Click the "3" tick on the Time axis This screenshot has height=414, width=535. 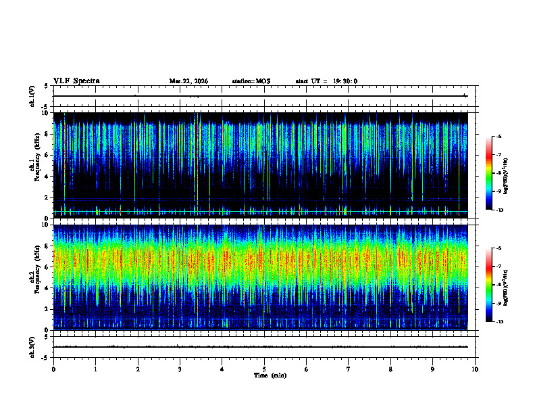point(180,369)
